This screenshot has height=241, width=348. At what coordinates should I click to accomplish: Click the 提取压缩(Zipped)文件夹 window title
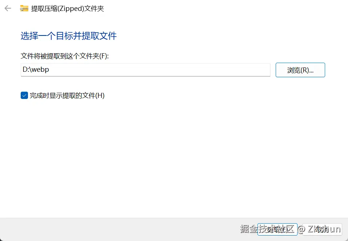point(68,9)
